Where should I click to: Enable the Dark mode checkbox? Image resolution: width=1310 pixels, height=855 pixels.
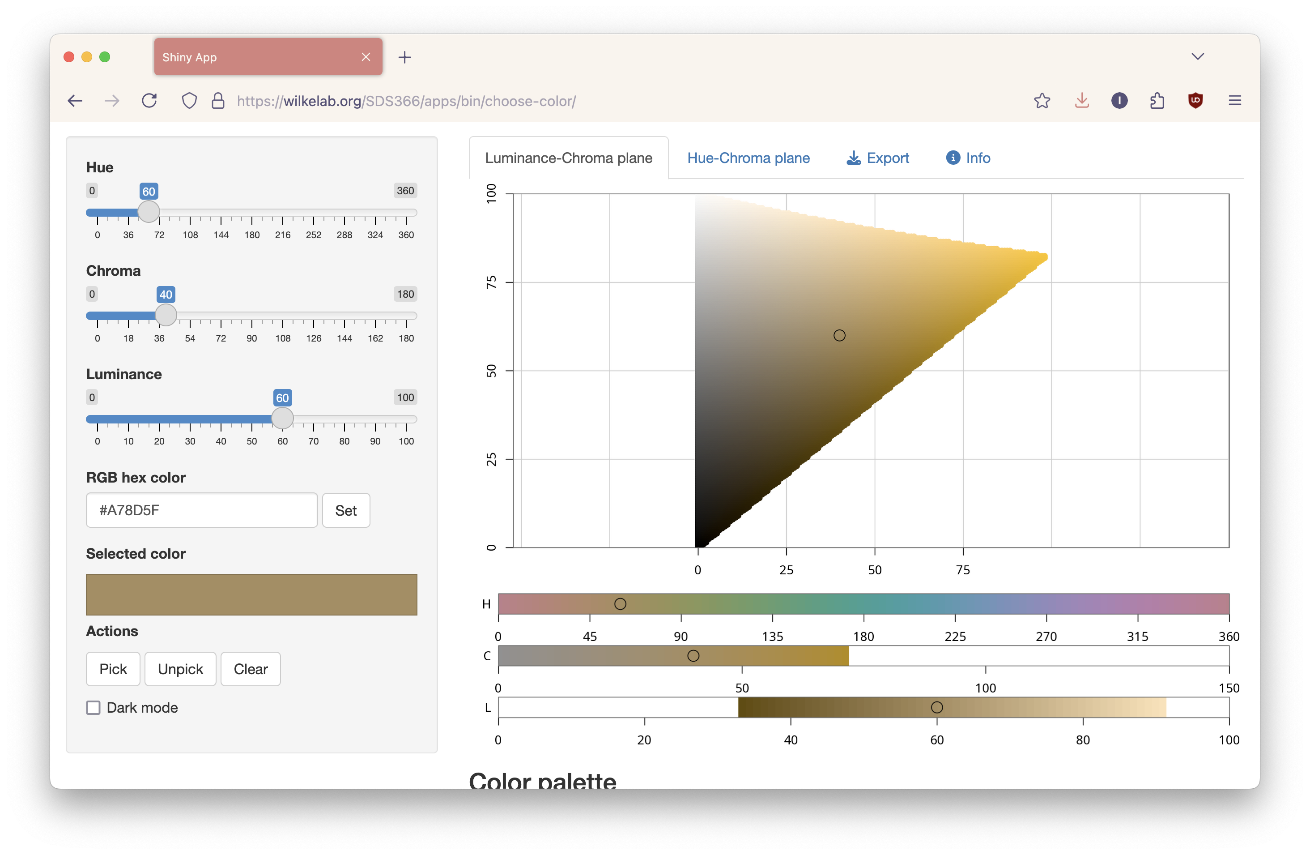[x=94, y=707]
